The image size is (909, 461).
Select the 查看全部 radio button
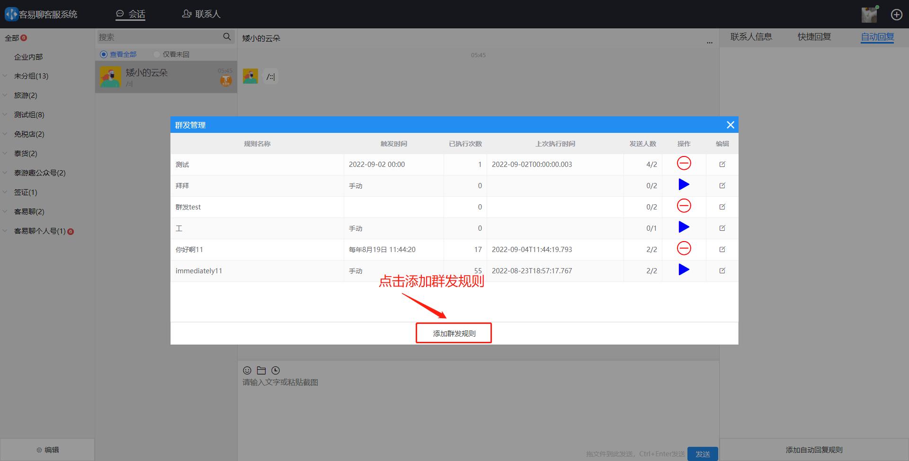tap(103, 54)
